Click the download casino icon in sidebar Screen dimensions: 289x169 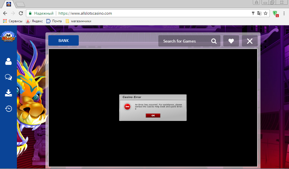point(8,93)
